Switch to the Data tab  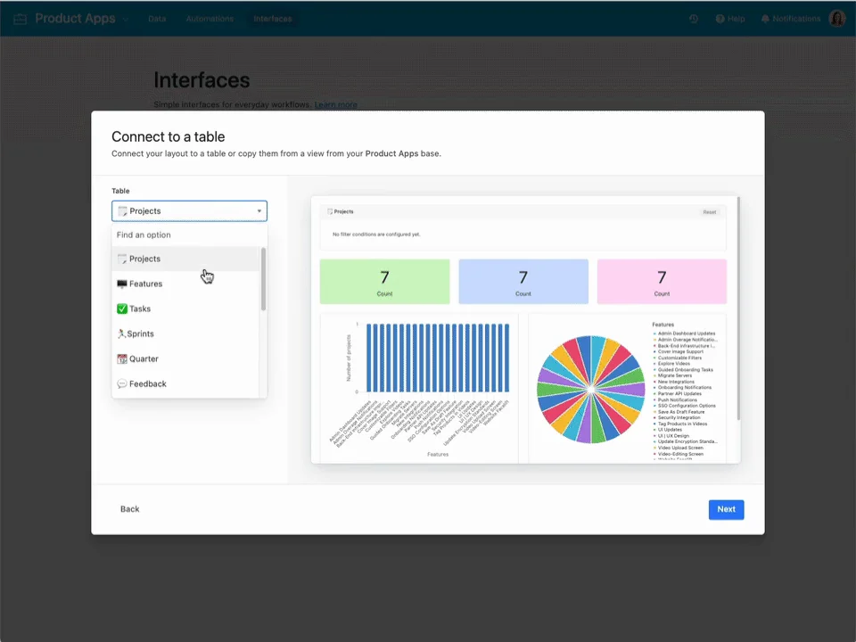click(157, 19)
